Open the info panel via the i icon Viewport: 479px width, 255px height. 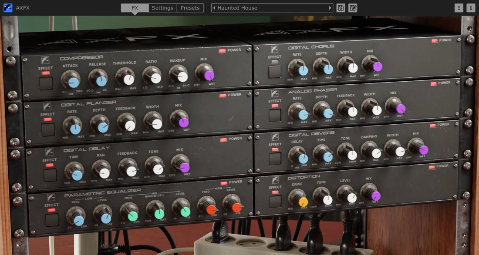coord(470,7)
